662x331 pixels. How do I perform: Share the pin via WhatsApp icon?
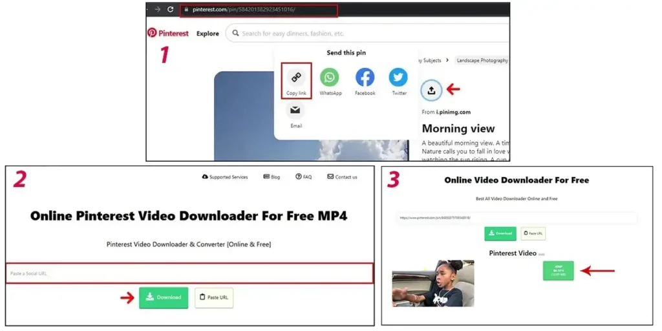coord(329,78)
